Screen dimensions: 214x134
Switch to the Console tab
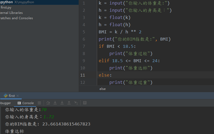pyautogui.click(x=26, y=103)
